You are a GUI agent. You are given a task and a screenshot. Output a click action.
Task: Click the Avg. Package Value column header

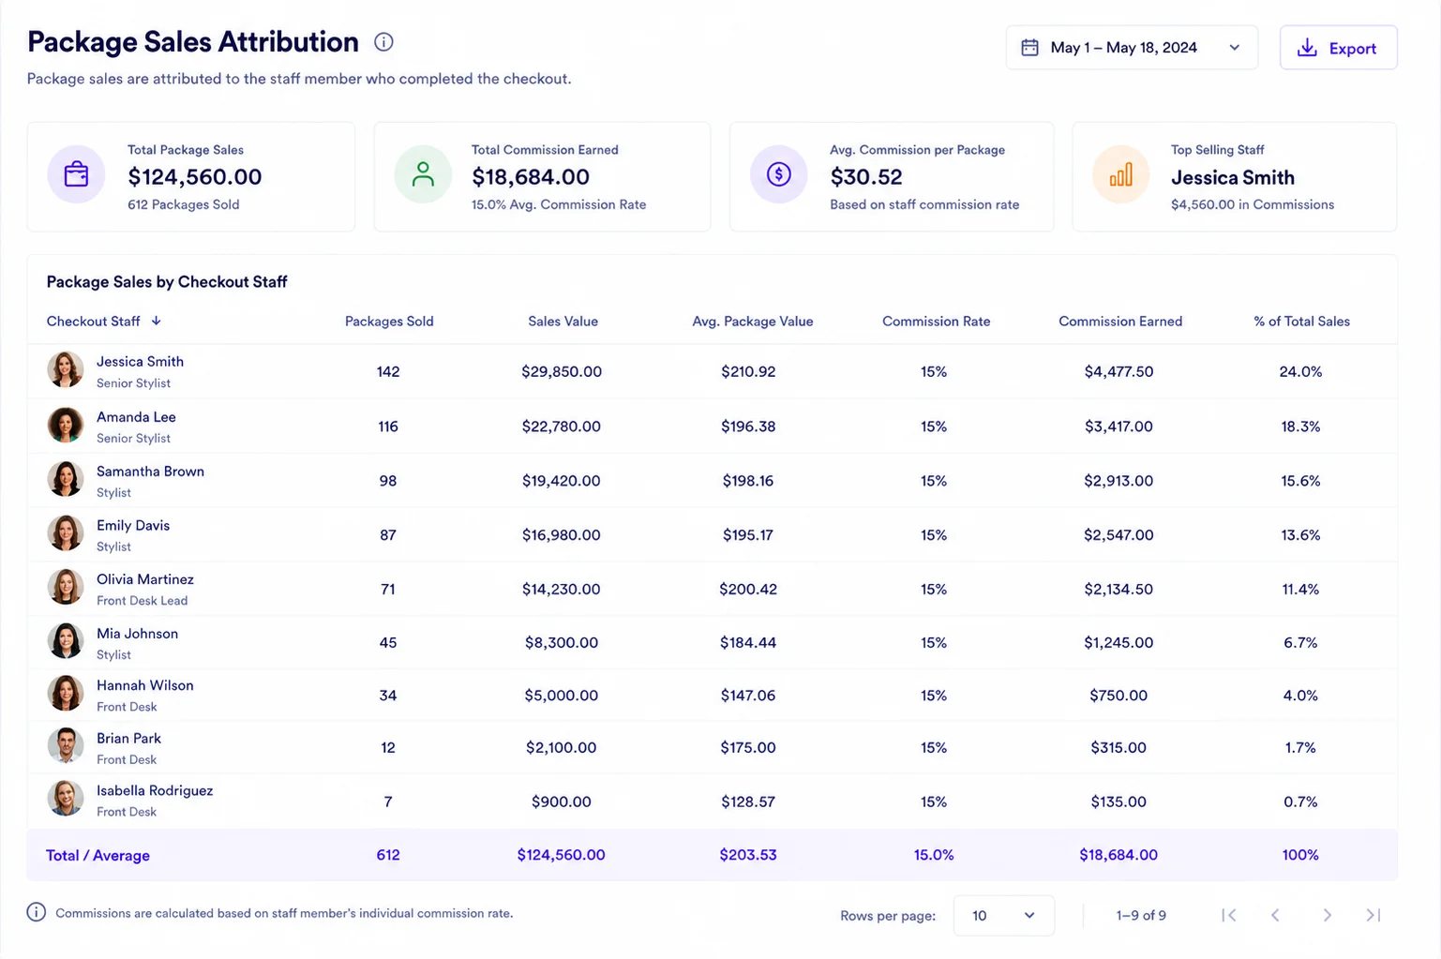pyautogui.click(x=753, y=322)
